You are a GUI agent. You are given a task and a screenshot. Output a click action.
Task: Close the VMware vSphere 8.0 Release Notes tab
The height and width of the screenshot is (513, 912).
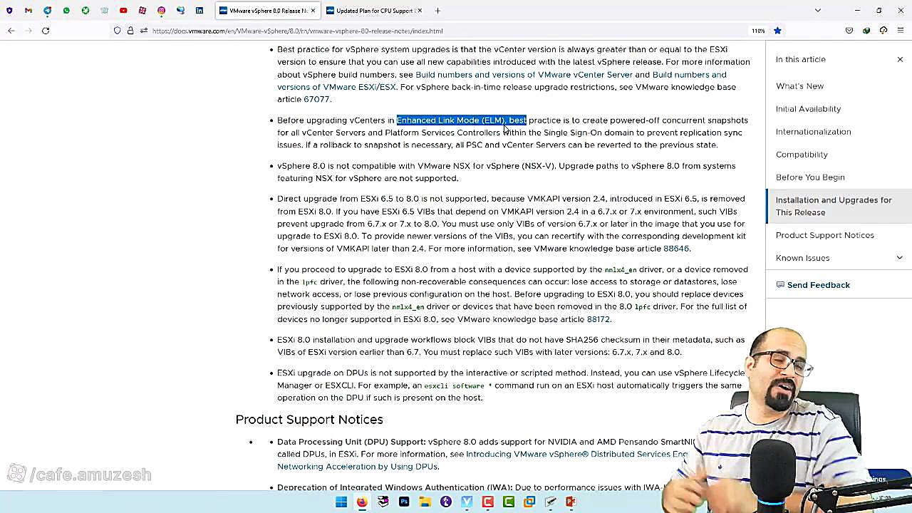coord(313,11)
